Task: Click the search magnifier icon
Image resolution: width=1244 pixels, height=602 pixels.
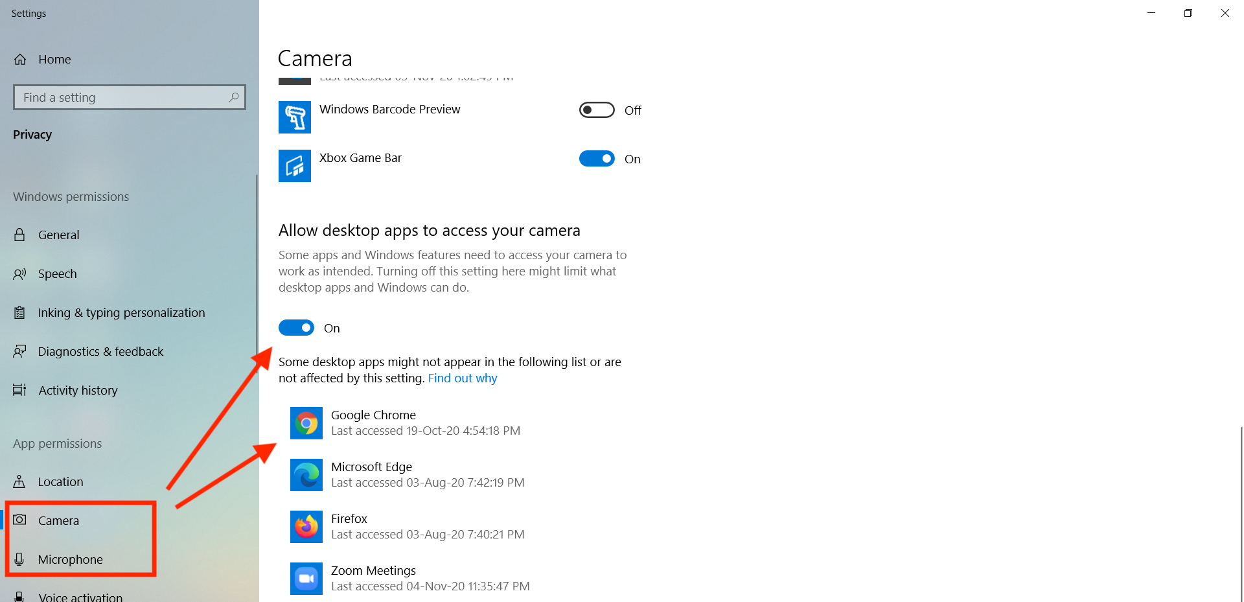Action: (x=234, y=97)
